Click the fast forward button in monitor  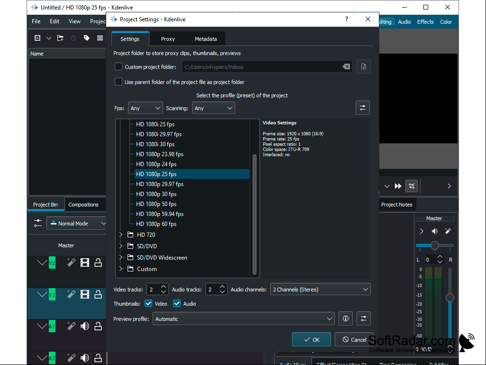pyautogui.click(x=398, y=186)
